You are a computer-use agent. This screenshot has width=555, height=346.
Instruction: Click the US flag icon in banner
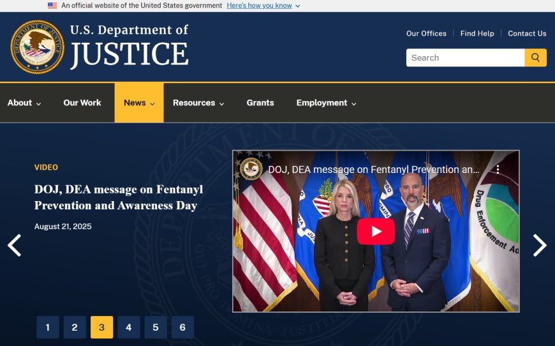click(52, 6)
